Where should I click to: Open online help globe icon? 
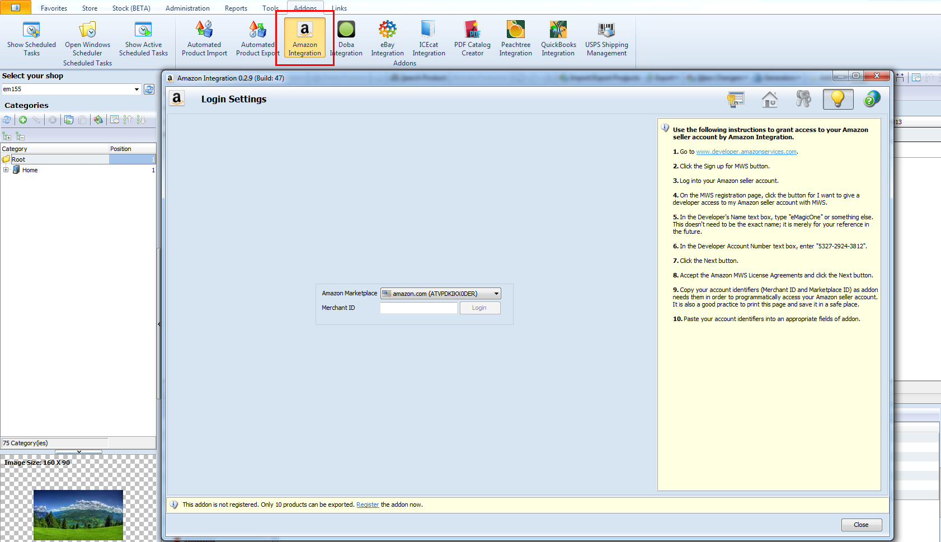click(x=872, y=100)
